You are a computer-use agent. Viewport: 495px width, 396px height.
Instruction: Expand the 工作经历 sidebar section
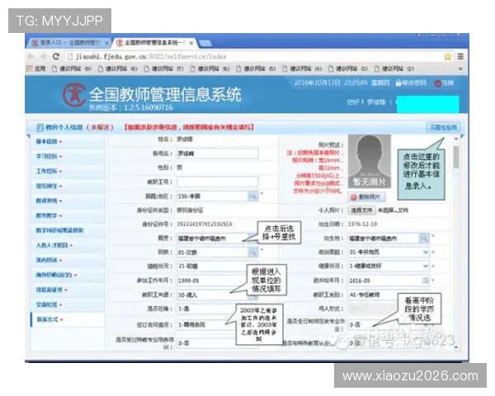click(x=68, y=171)
